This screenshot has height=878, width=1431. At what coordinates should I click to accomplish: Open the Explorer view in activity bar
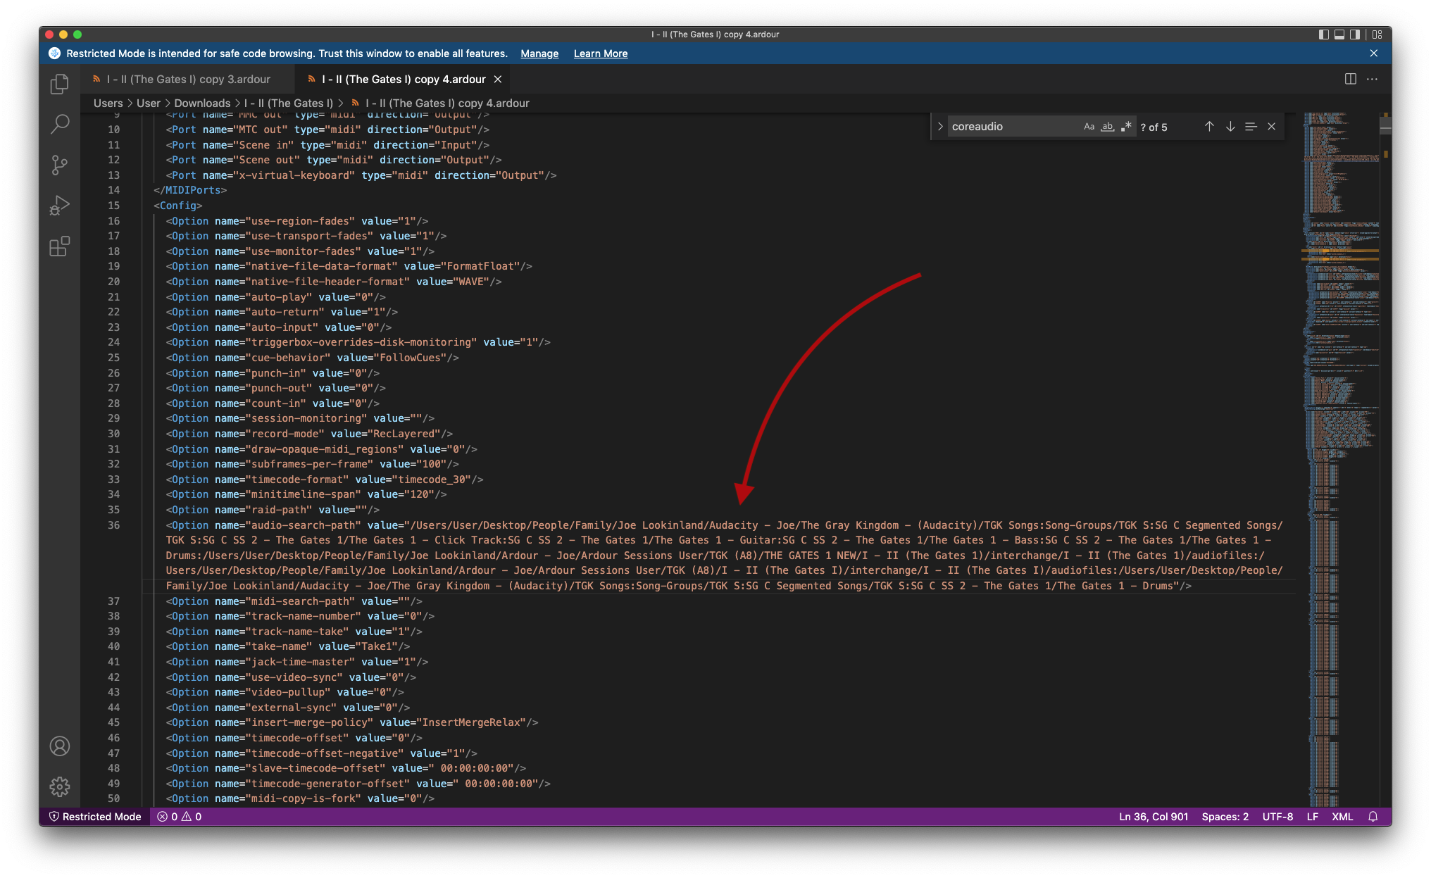tap(60, 84)
